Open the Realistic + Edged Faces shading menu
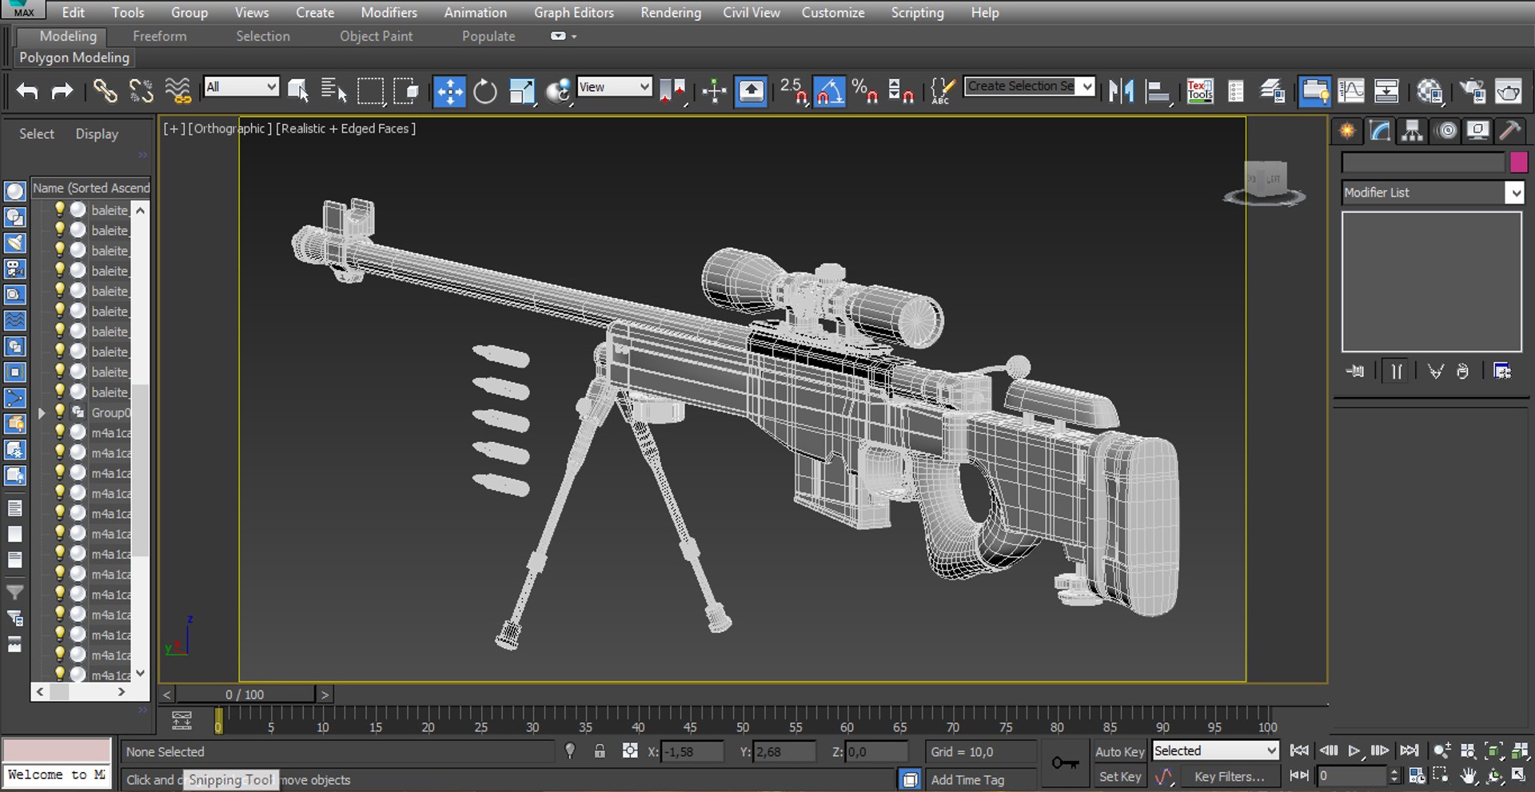Screen dimensions: 1535x792 point(345,128)
